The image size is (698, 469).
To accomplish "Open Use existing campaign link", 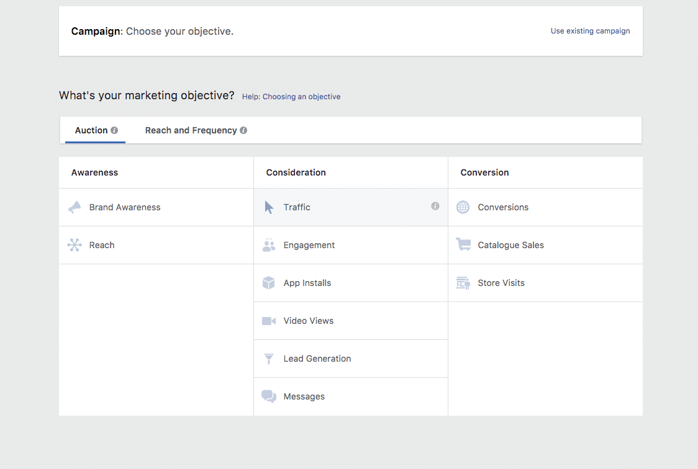I will tap(590, 31).
